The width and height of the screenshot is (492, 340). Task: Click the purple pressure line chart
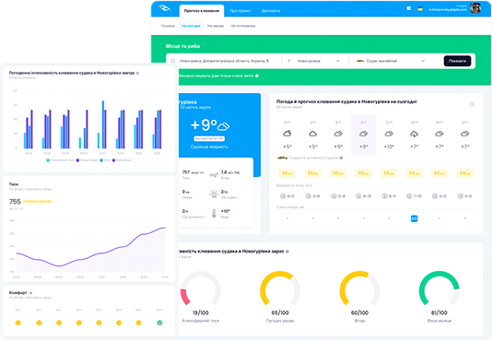tap(90, 250)
